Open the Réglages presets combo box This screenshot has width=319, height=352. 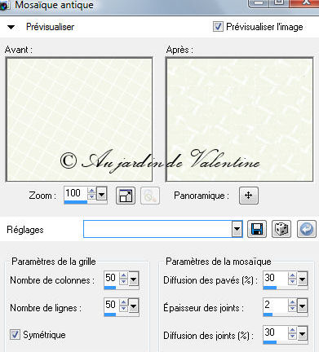tap(162, 229)
